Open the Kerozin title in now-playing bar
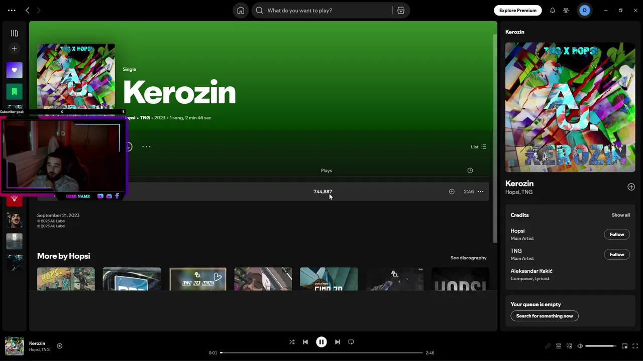 pyautogui.click(x=37, y=343)
